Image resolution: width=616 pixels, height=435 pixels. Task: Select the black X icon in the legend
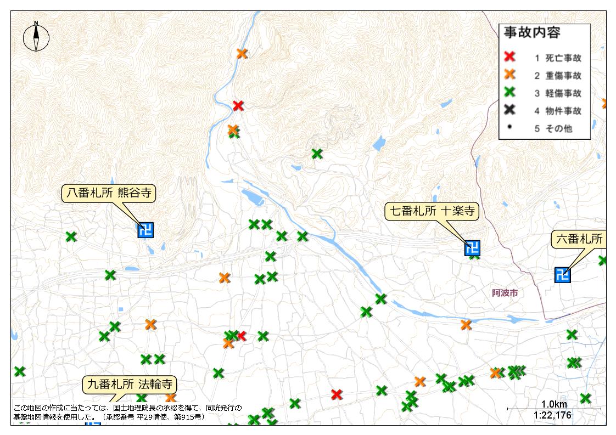tap(509, 110)
